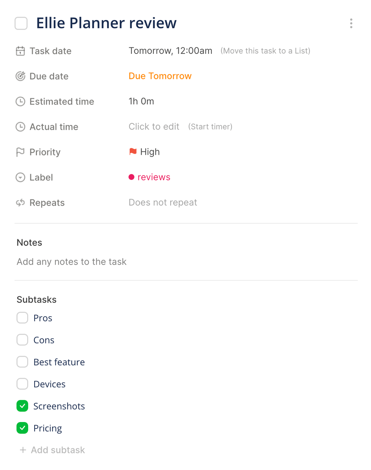
Task: Click the Estimated time clock icon
Action: click(x=20, y=102)
